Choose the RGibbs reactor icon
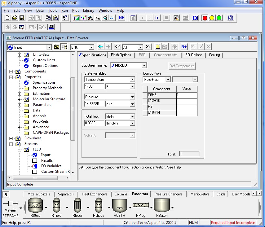Screen dimensions: 265x227 pos(98,205)
